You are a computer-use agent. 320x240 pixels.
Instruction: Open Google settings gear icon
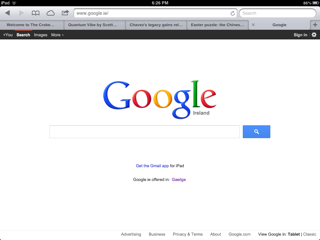314,35
